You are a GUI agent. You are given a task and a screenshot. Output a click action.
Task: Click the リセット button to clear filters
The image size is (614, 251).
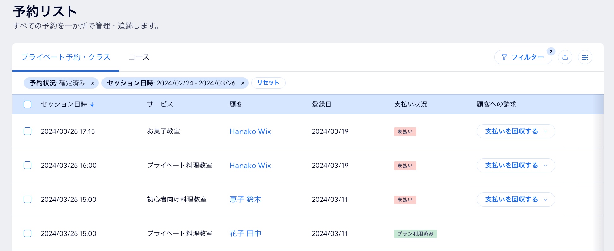(x=268, y=83)
